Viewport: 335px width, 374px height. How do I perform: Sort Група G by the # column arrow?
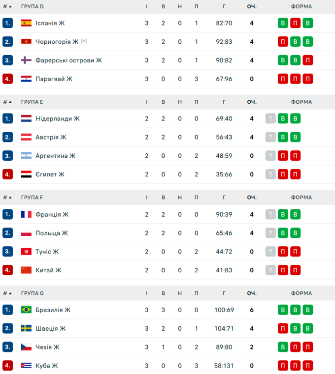[x=10, y=293]
